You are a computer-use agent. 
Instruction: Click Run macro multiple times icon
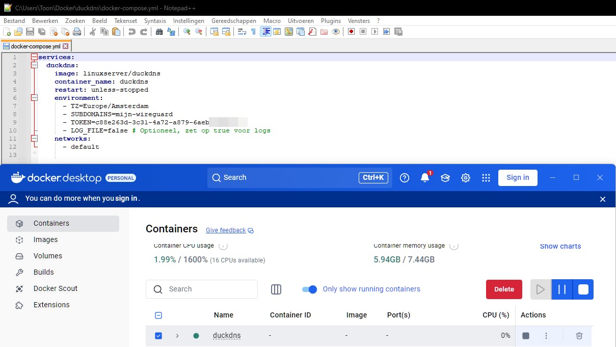[386, 32]
